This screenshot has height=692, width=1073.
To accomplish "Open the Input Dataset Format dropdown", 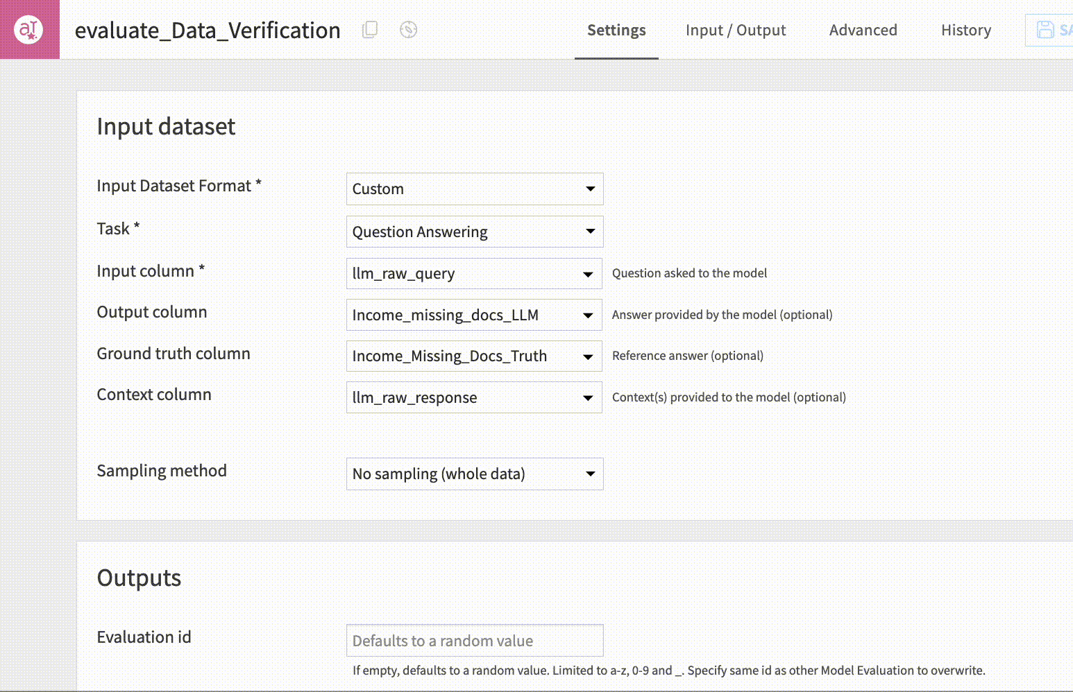I will 474,189.
